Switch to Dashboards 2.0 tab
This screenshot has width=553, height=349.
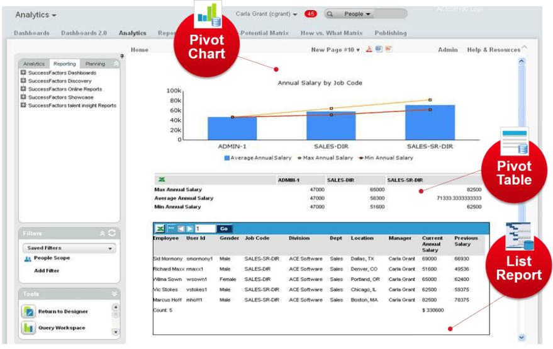tap(84, 33)
